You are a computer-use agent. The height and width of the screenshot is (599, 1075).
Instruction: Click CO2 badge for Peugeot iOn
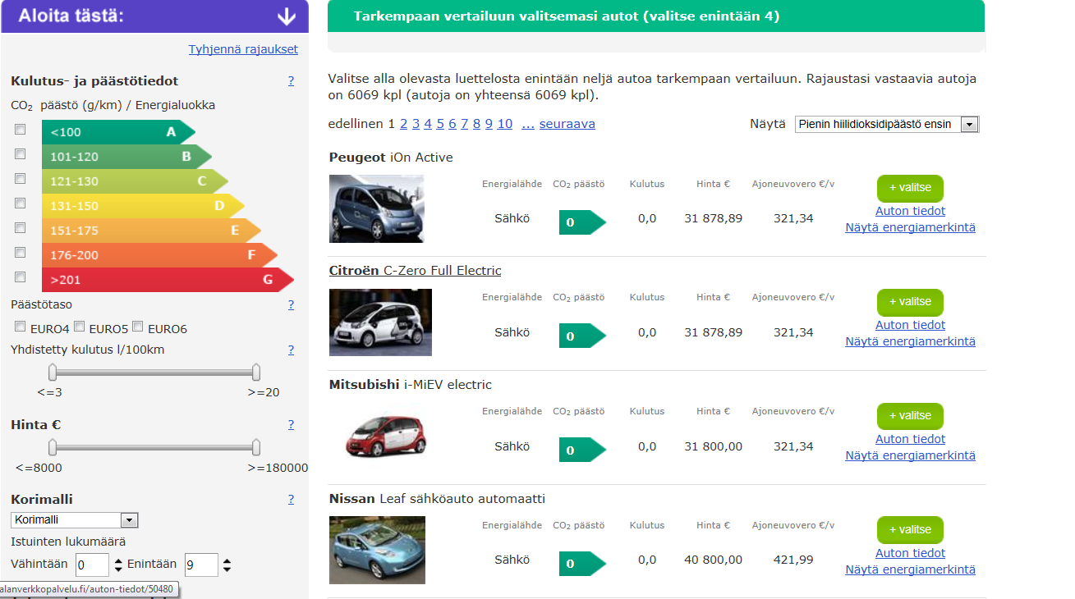(582, 222)
